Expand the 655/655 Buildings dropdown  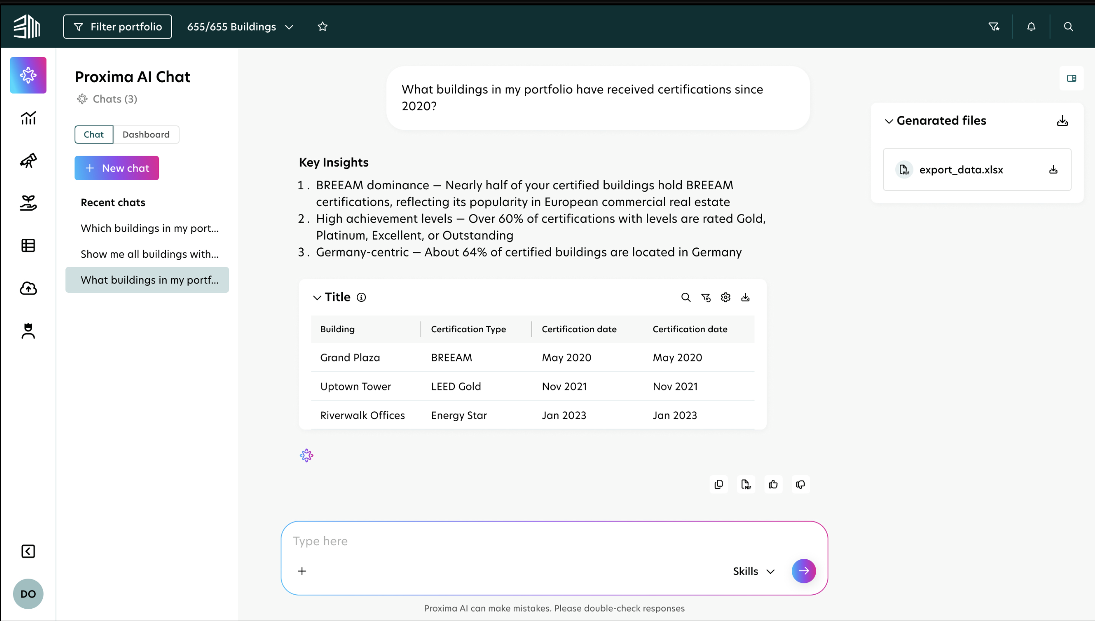(x=240, y=26)
